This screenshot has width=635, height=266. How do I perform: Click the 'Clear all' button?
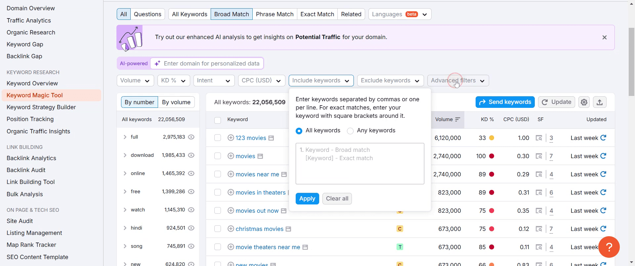337,199
